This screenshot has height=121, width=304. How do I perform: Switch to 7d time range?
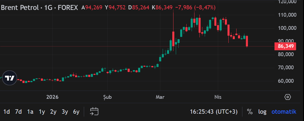point(18,112)
